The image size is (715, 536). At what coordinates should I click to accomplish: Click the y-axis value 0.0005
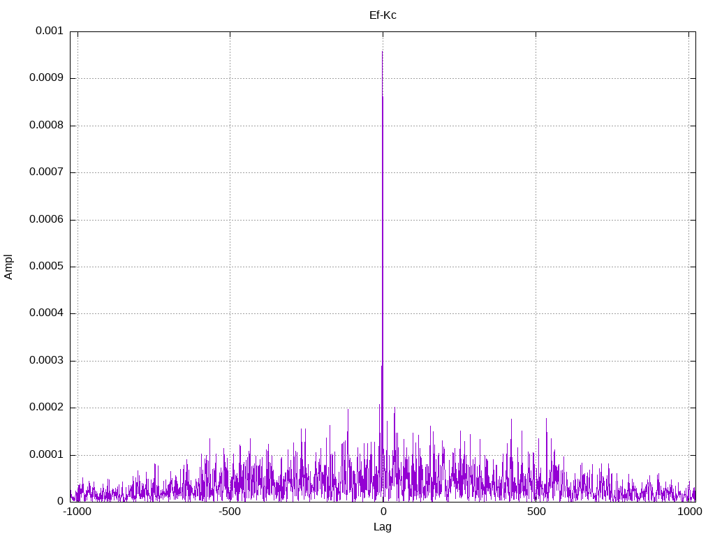[46, 266]
